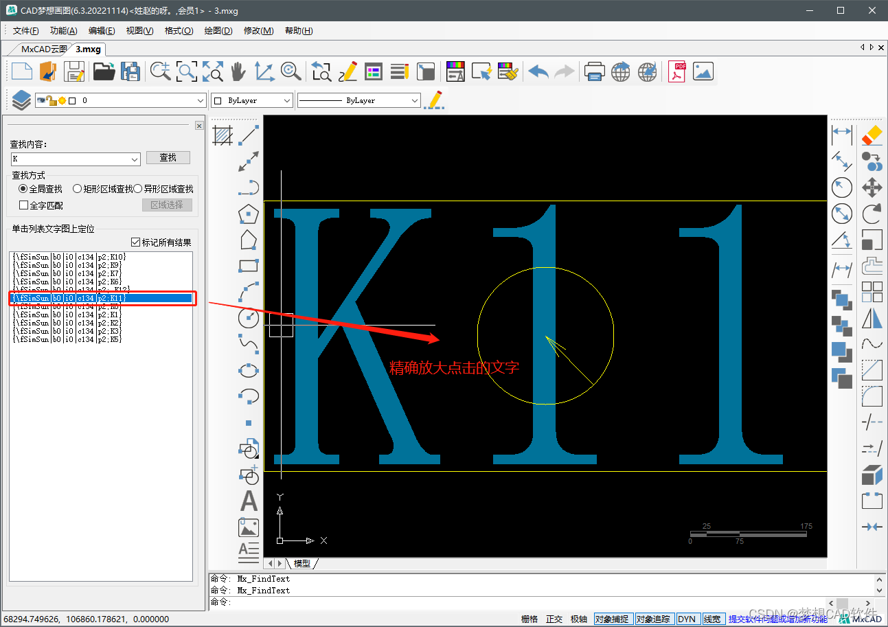Select the single-line text A tool
The height and width of the screenshot is (627, 888).
point(249,501)
